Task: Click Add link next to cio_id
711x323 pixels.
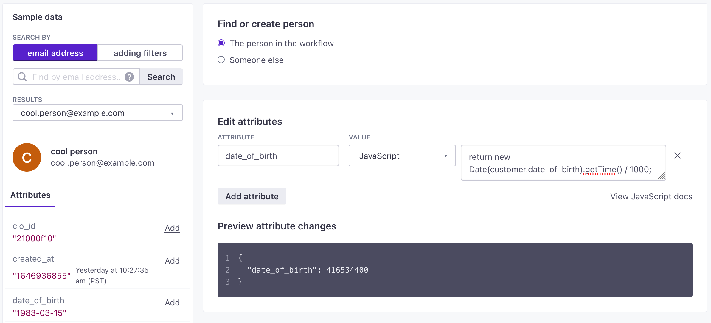Action: (x=172, y=228)
